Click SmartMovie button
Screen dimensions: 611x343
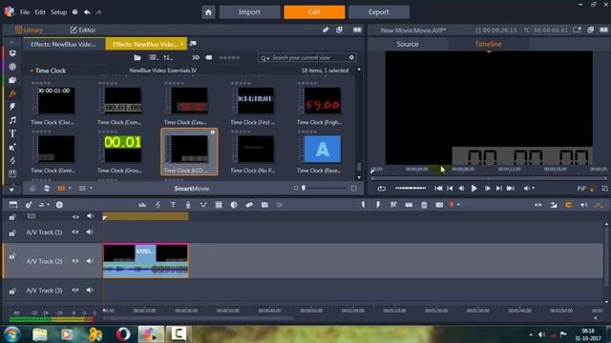(x=192, y=189)
